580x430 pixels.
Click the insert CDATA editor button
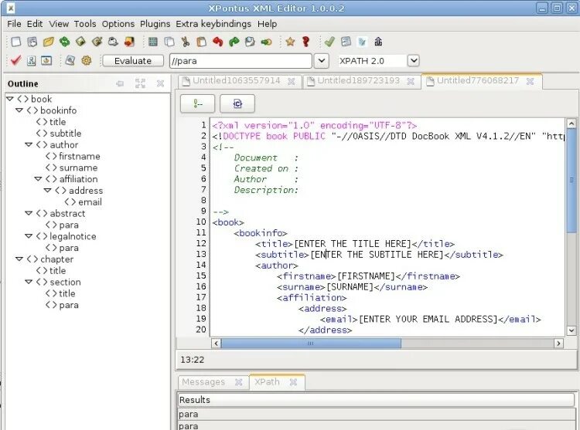click(x=237, y=103)
